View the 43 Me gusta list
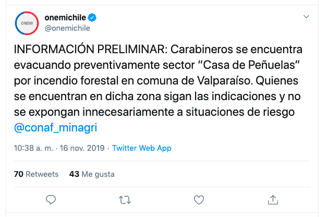 [x=91, y=174]
